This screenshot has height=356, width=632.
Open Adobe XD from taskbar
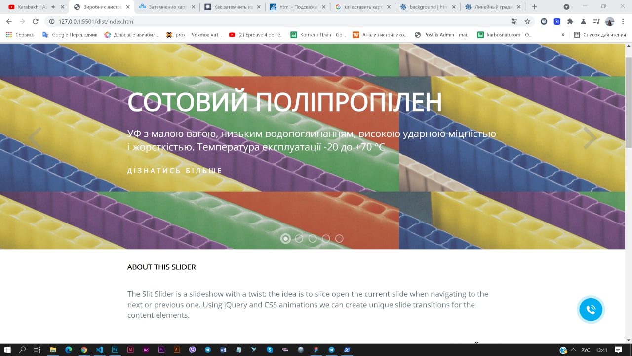[x=146, y=350]
